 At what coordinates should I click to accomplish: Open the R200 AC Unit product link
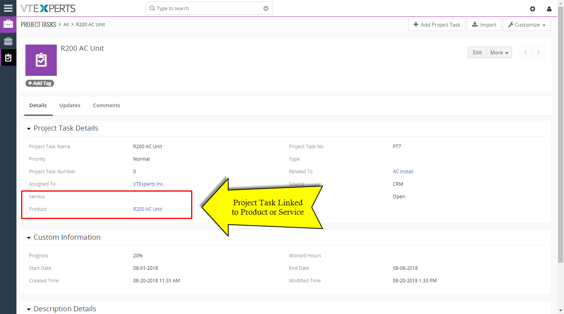point(148,209)
